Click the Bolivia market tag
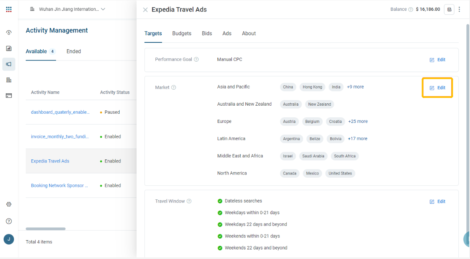Image resolution: width=470 pixels, height=259 pixels. [336, 139]
